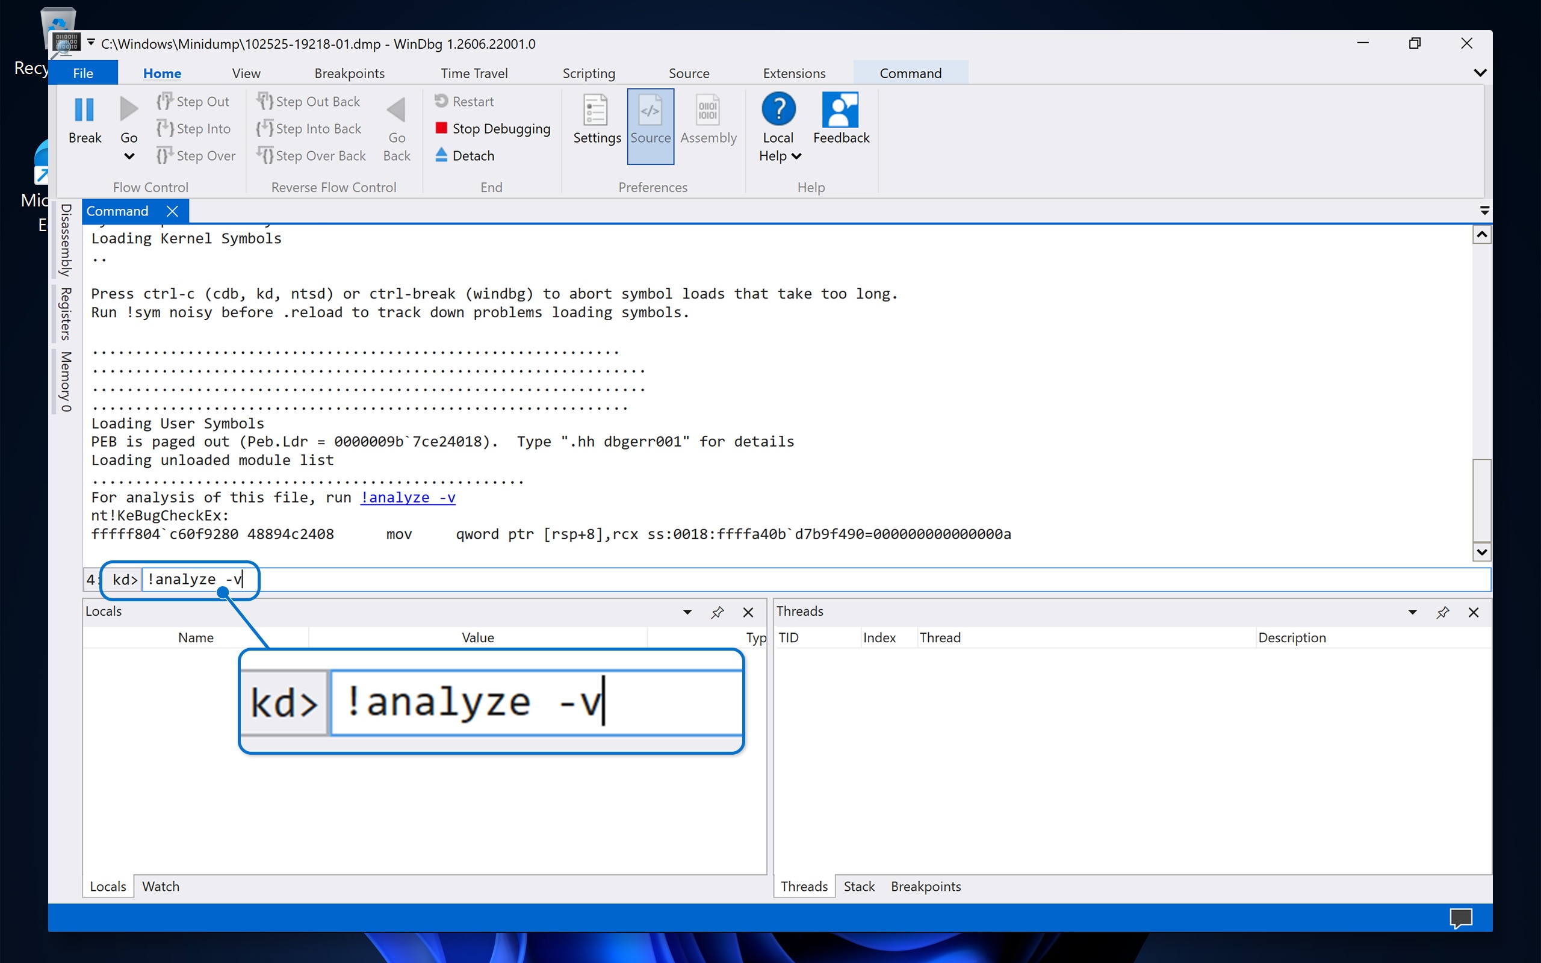Click Detach in End group
The image size is (1541, 963).
465,155
